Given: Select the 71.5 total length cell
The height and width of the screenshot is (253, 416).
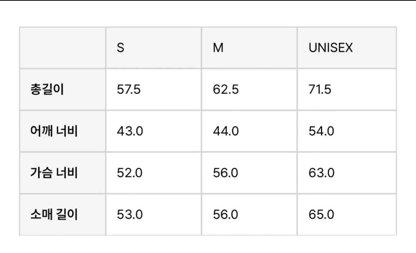Looking at the screenshot, I should coord(347,89).
